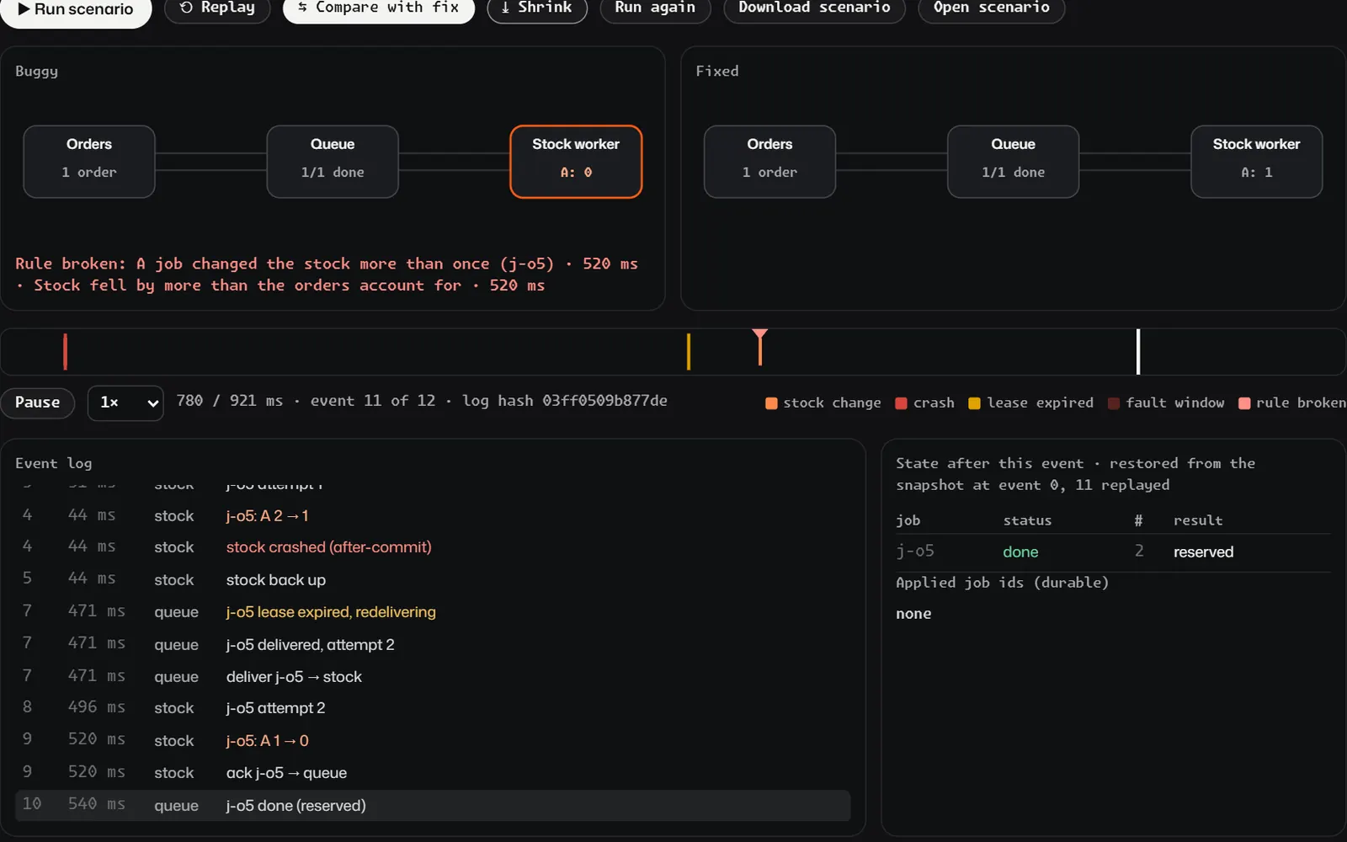Click the crash legend color swatch

coord(901,403)
